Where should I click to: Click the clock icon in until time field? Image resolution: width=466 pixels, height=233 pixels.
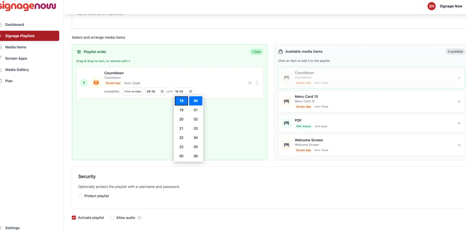click(x=190, y=91)
